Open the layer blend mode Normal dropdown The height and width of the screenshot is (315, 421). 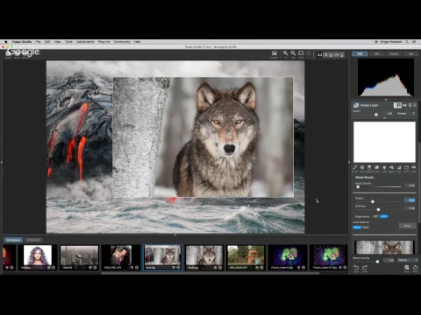406,113
